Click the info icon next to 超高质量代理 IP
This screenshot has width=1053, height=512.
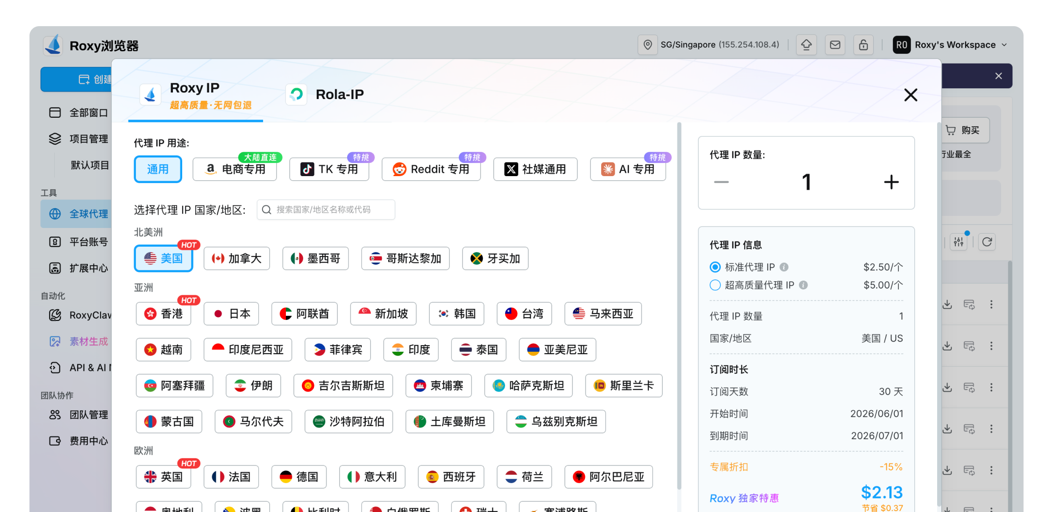[x=804, y=285]
